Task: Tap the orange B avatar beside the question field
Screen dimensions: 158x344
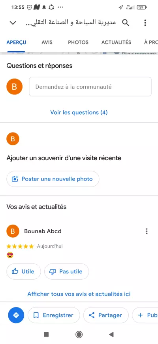Action: tap(15, 86)
